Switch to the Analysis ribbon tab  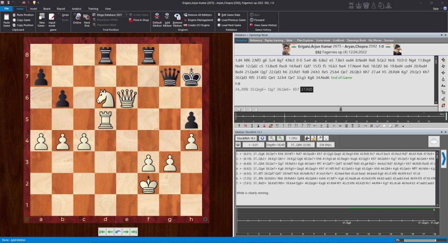click(77, 9)
